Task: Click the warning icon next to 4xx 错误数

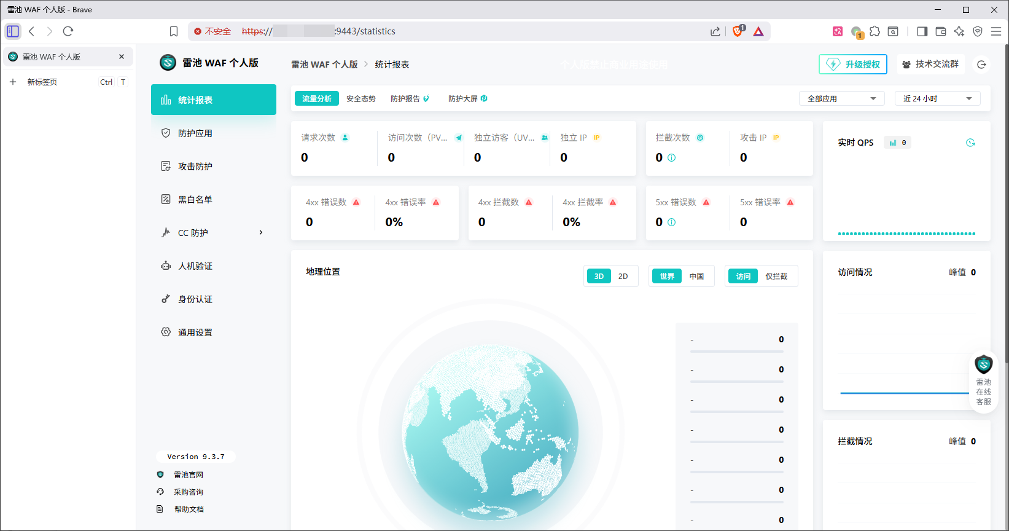Action: click(x=356, y=202)
